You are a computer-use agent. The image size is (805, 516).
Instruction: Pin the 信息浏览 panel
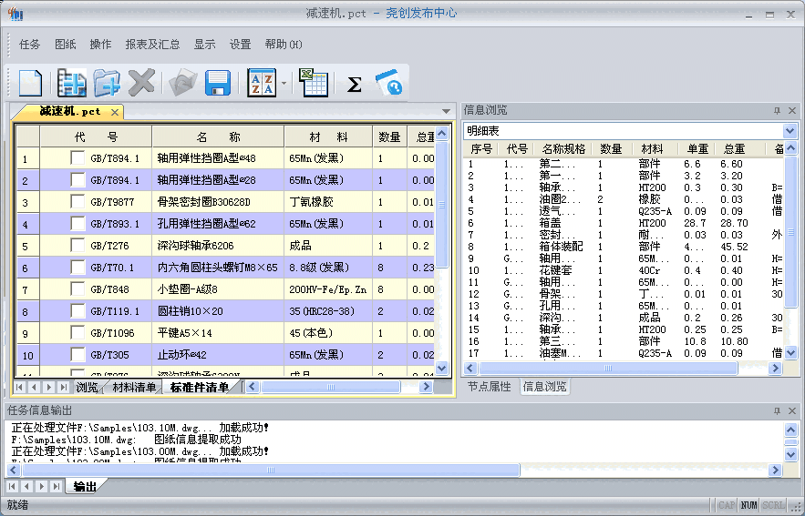(x=777, y=110)
